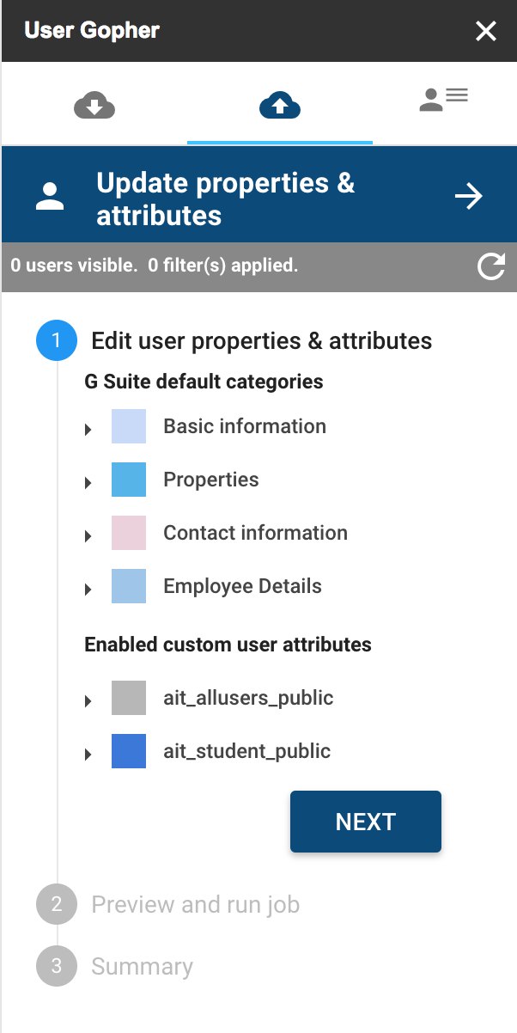Click the Update properties & attributes title
The height and width of the screenshot is (1033, 517).
(x=225, y=199)
